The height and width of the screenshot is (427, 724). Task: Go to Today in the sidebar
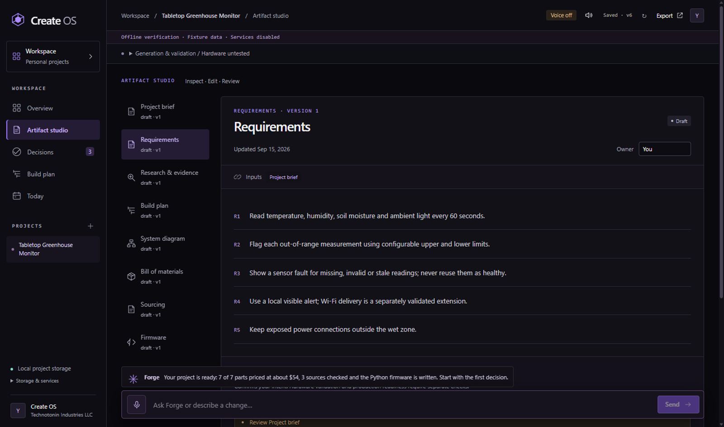(53, 196)
